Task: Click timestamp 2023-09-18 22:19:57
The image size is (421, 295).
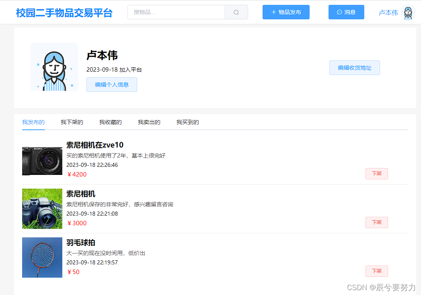Action: click(x=92, y=262)
